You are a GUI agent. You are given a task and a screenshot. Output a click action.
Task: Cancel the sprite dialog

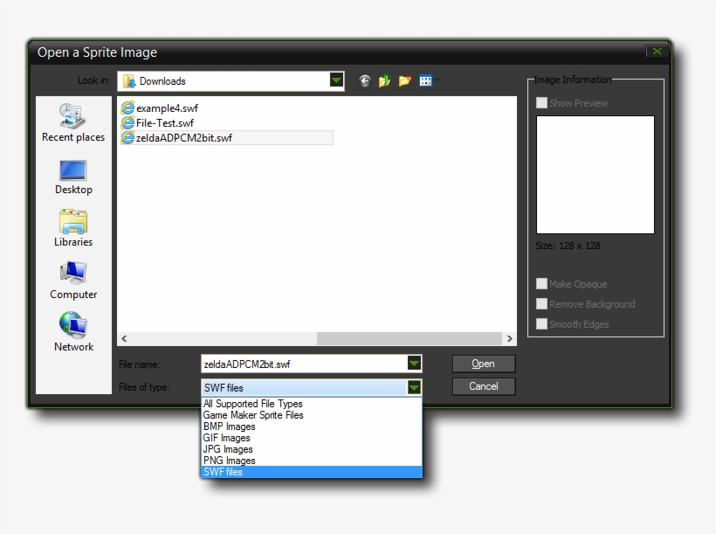pos(484,386)
